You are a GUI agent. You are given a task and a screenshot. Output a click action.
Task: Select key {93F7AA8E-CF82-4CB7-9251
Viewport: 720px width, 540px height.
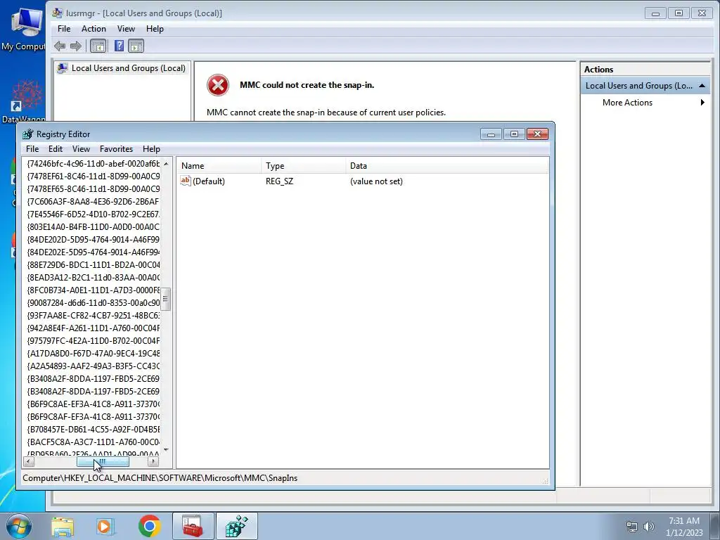[x=94, y=316]
